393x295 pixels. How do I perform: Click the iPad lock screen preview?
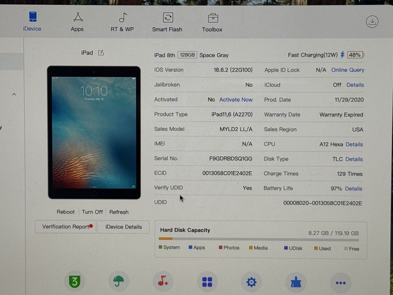(x=94, y=132)
